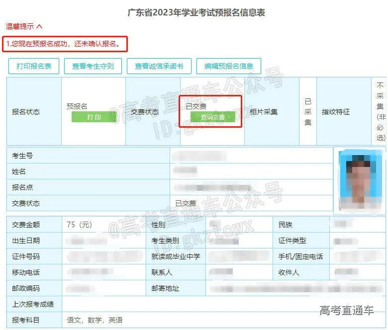Screen dimensions: 388x330
Task: Click the green 查询交费 button
Action: tap(212, 117)
